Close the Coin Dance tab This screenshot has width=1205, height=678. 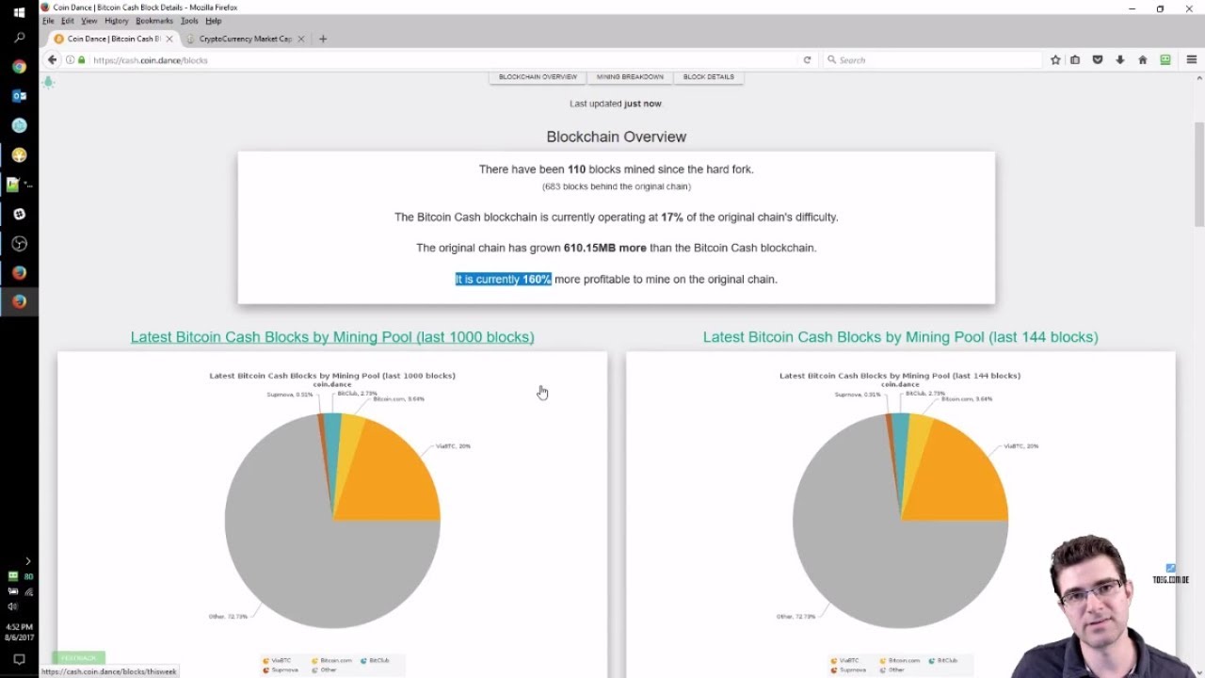169,39
